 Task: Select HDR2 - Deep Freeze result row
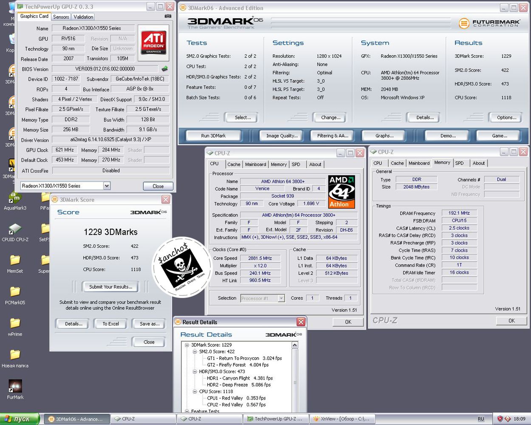coord(239,385)
